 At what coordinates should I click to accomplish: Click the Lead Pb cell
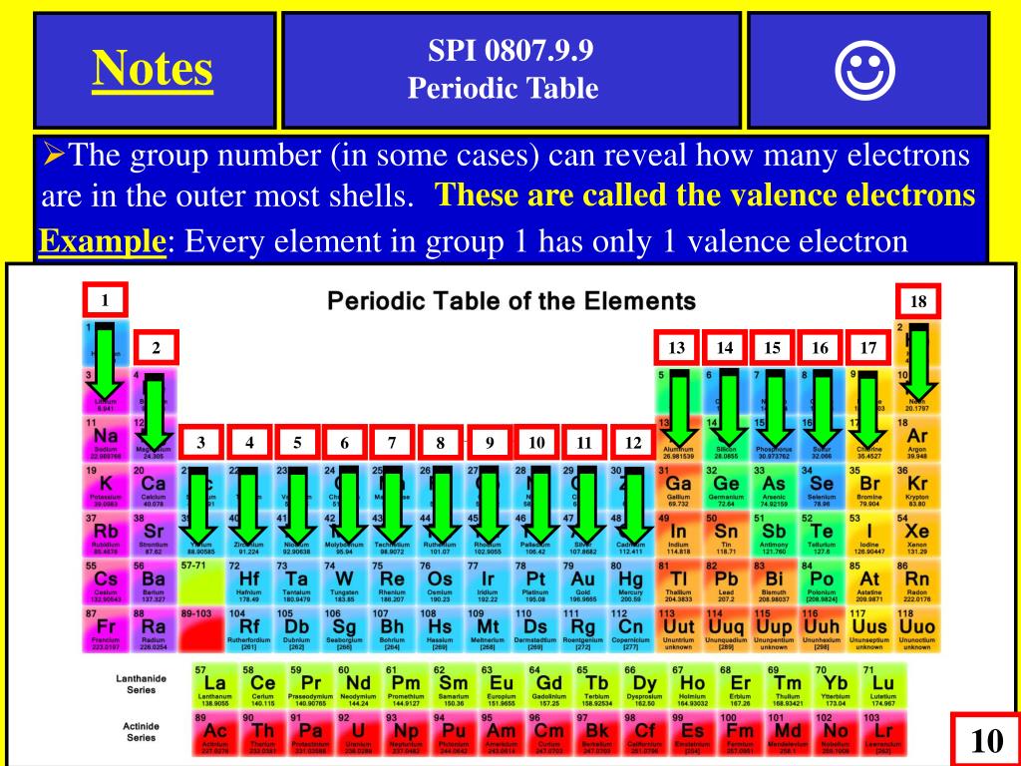tap(726, 582)
